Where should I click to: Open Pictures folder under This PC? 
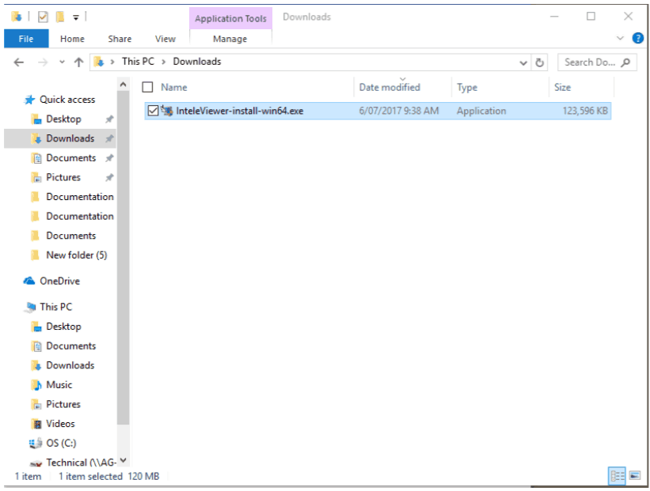pos(63,405)
